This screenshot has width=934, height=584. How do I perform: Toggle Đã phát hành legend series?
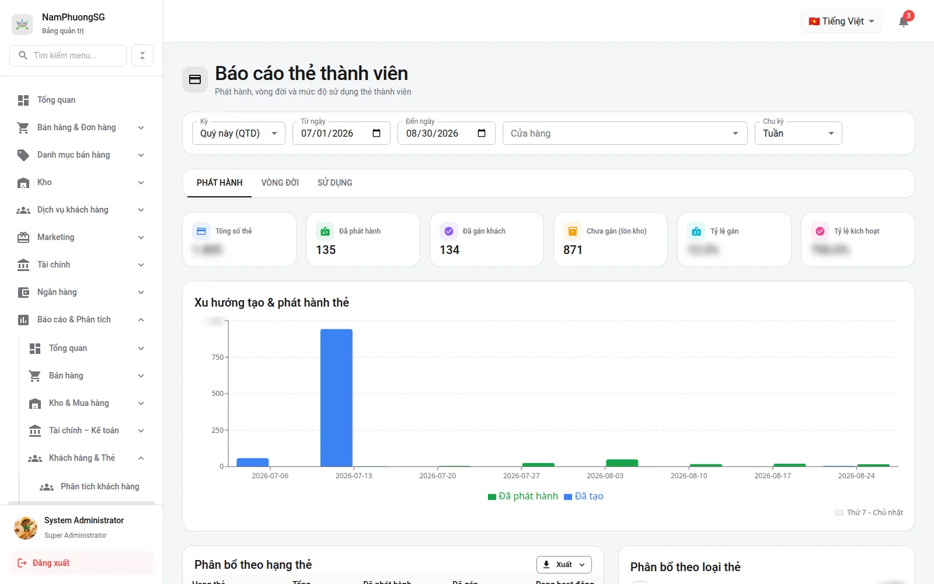(x=523, y=496)
